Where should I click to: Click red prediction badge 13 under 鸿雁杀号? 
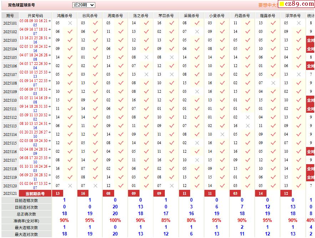coord(57,193)
